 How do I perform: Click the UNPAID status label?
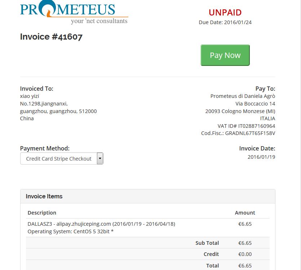click(225, 13)
